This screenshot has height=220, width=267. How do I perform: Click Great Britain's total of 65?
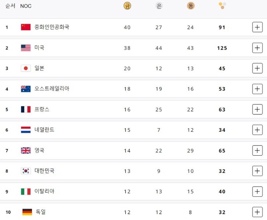point(222,151)
